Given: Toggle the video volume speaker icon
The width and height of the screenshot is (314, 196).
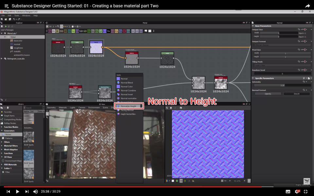Looking at the screenshot, I should 35,192.
